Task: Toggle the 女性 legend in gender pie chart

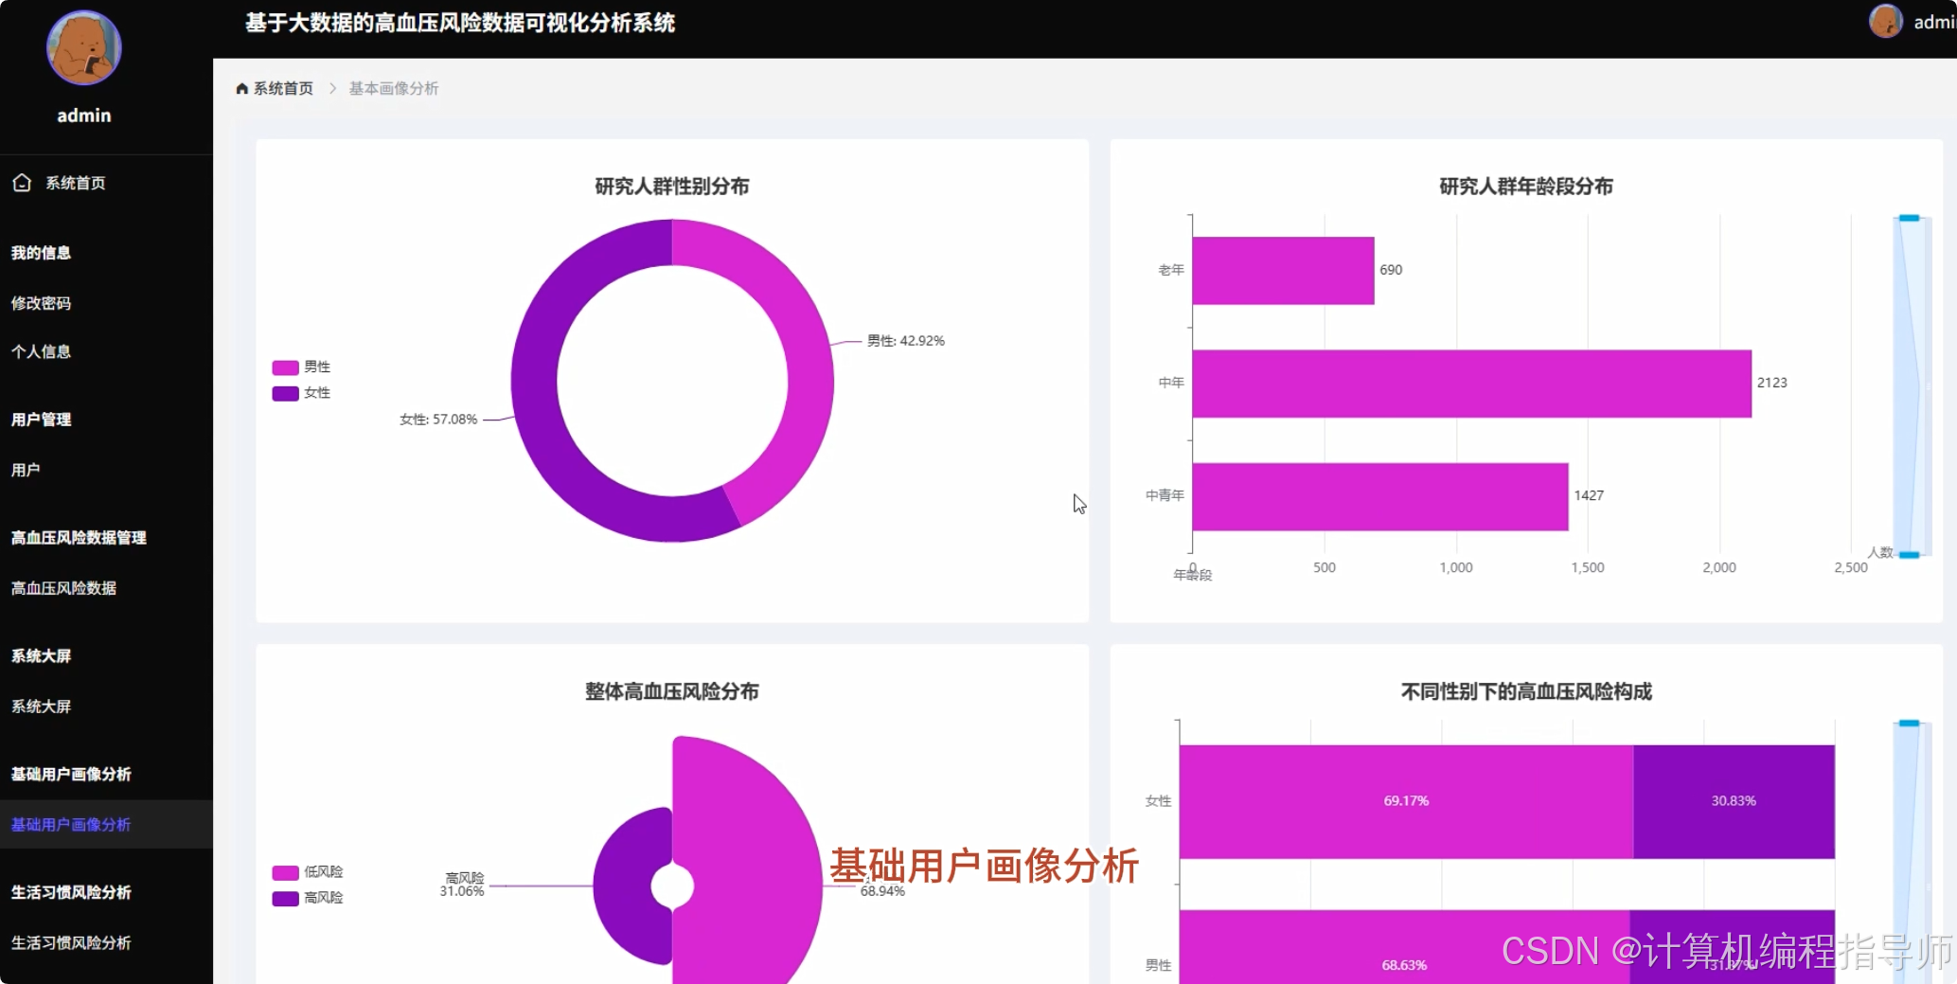Action: point(301,392)
